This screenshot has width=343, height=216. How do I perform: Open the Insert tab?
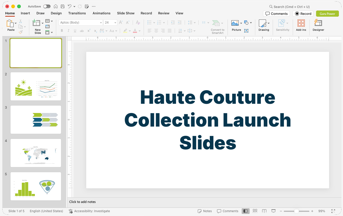coord(25,13)
